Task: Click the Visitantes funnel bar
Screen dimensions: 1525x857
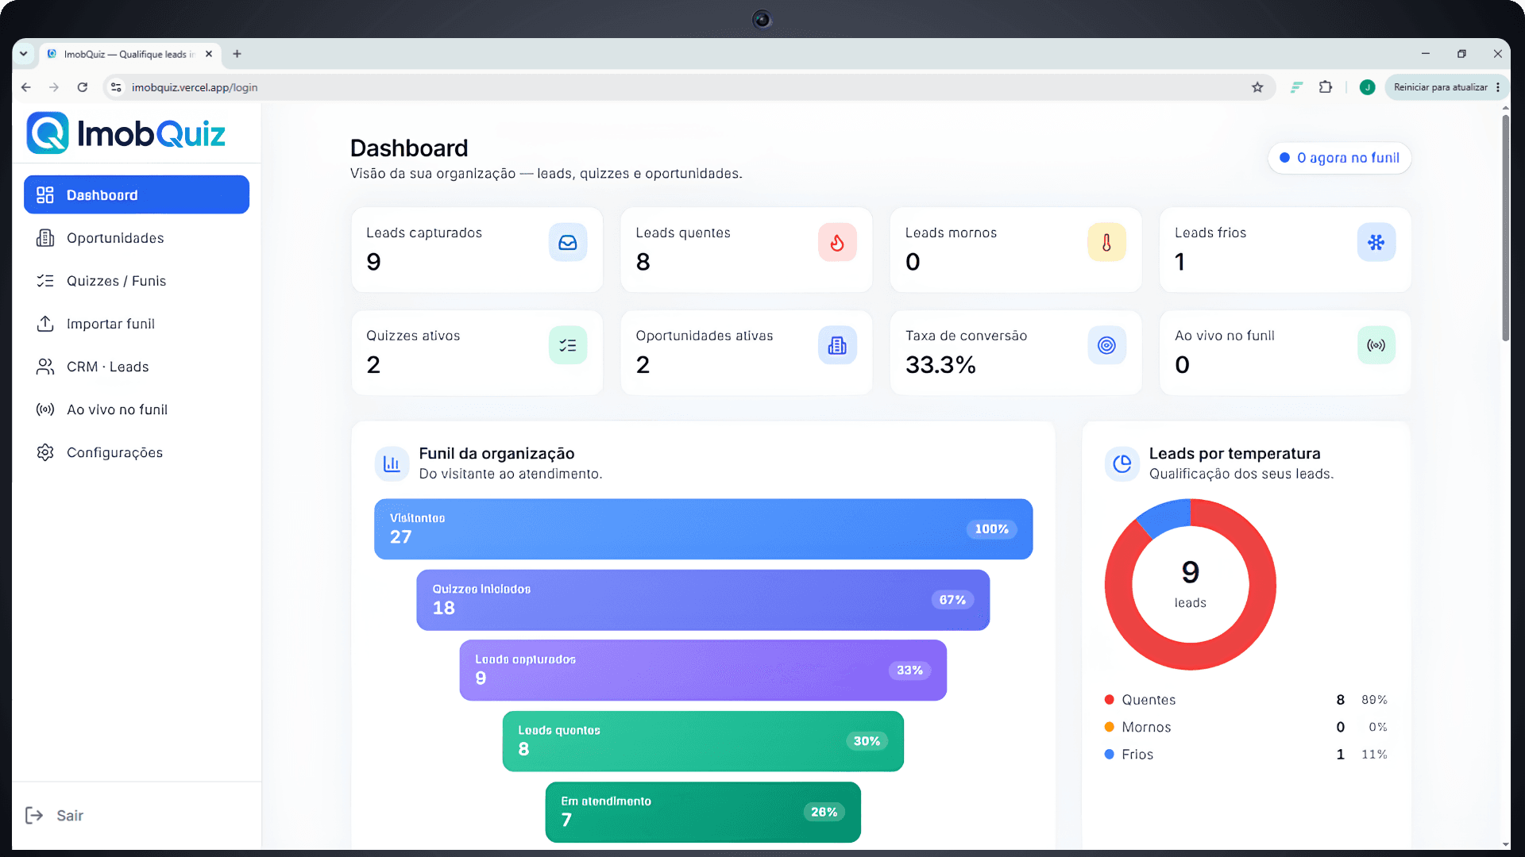Action: [703, 529]
